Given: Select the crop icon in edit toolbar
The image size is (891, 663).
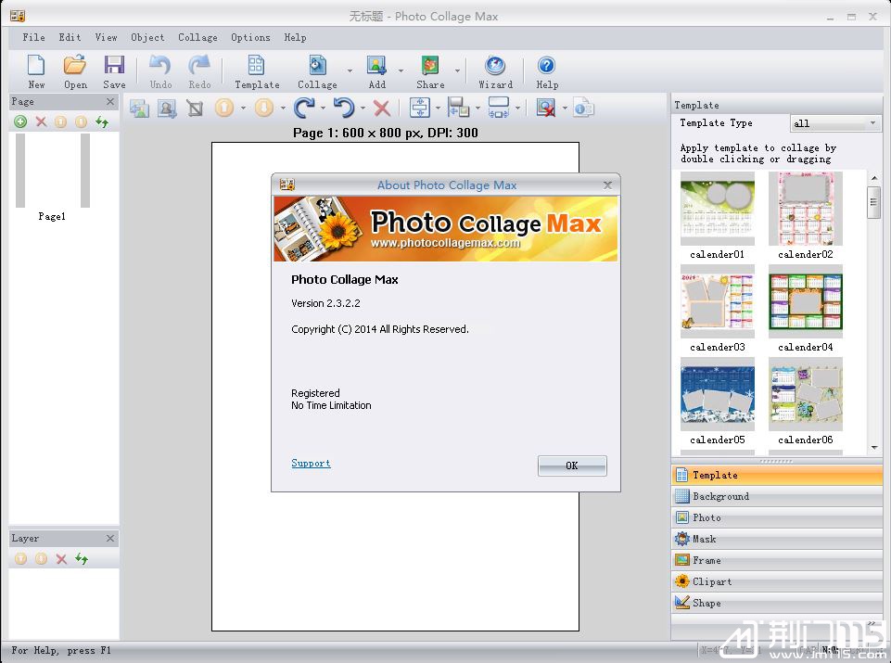Looking at the screenshot, I should coord(195,108).
